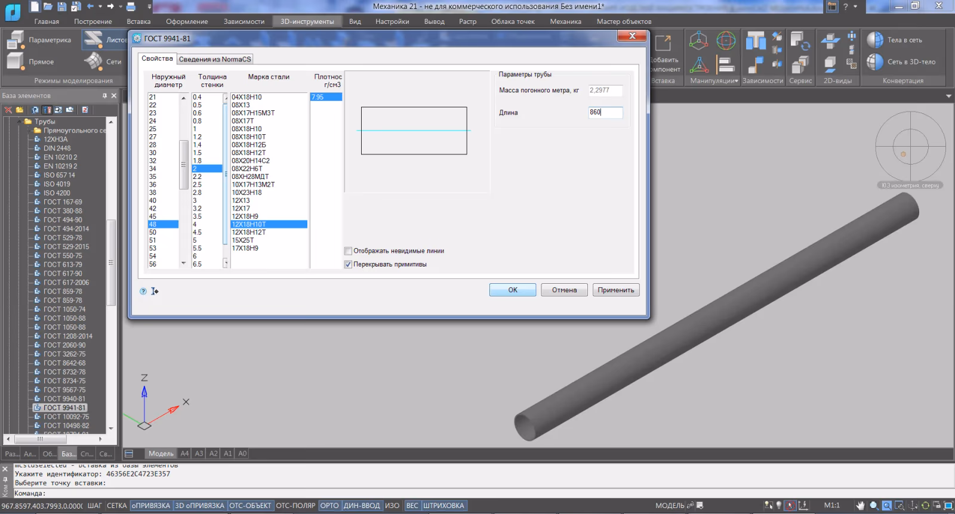Viewport: 955px width, 514px height.
Task: Open the Оформление ribbon tab
Action: click(187, 21)
